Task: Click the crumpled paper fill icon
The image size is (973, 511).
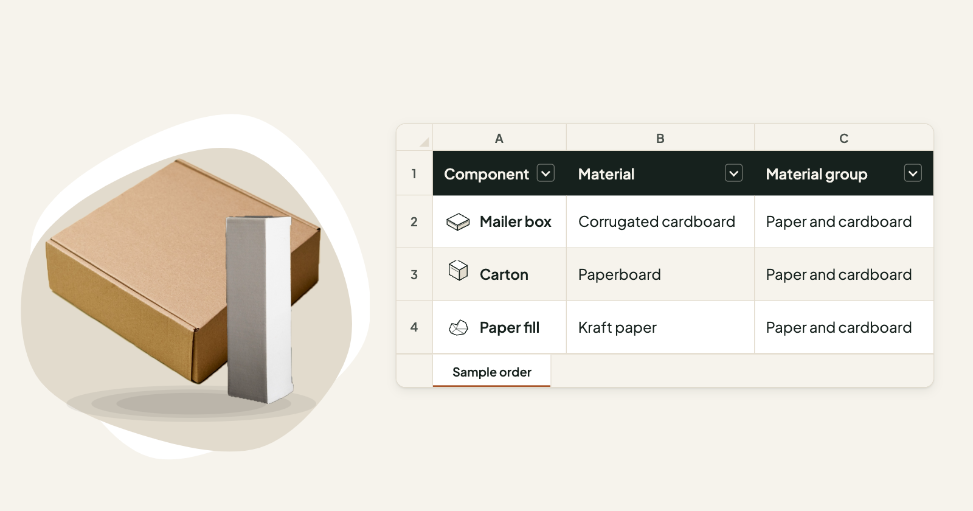Action: [x=458, y=328]
